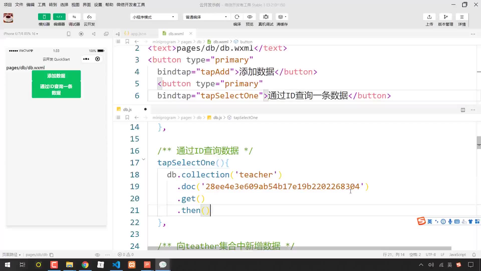Image resolution: width=481 pixels, height=271 pixels.
Task: Click the db.js horizontal scrollbar
Action: click(299, 248)
